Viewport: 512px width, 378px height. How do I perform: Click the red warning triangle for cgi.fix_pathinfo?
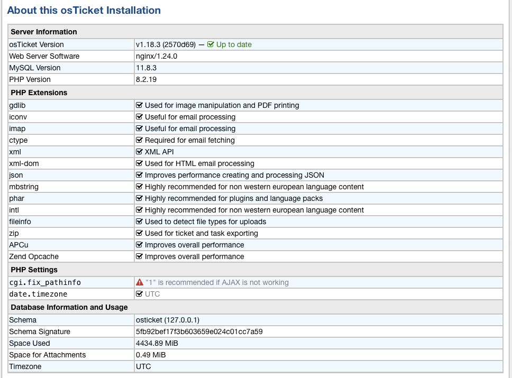point(140,282)
